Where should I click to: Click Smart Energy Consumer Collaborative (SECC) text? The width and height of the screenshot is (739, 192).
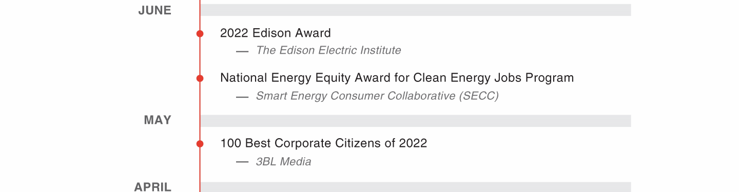[x=377, y=96]
